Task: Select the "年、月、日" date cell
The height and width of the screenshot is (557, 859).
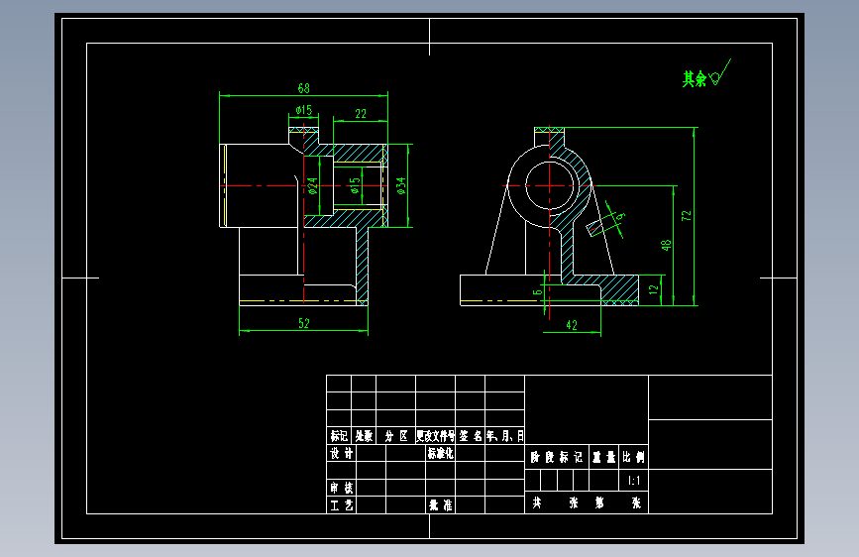Action: click(x=505, y=436)
